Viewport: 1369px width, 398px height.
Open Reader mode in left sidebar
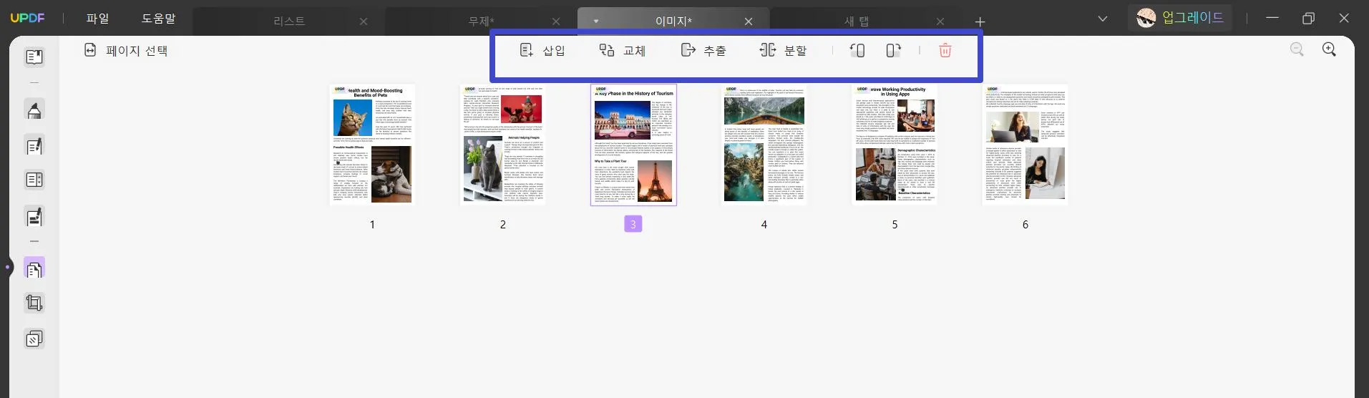tap(34, 57)
